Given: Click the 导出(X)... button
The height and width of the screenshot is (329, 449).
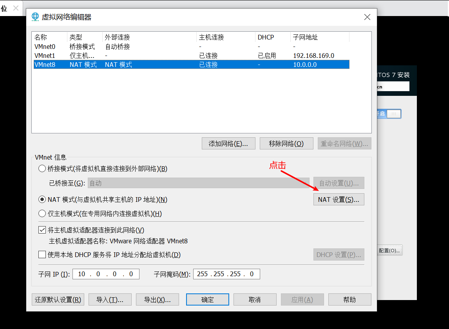Looking at the screenshot, I should coord(158,300).
